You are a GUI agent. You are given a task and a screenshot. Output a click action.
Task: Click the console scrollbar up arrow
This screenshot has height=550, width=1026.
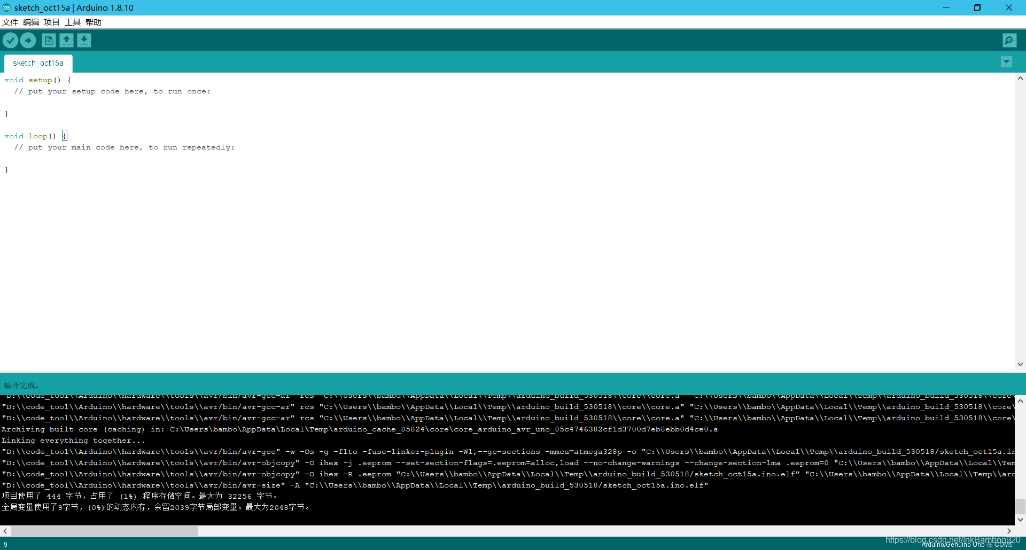(x=1020, y=400)
